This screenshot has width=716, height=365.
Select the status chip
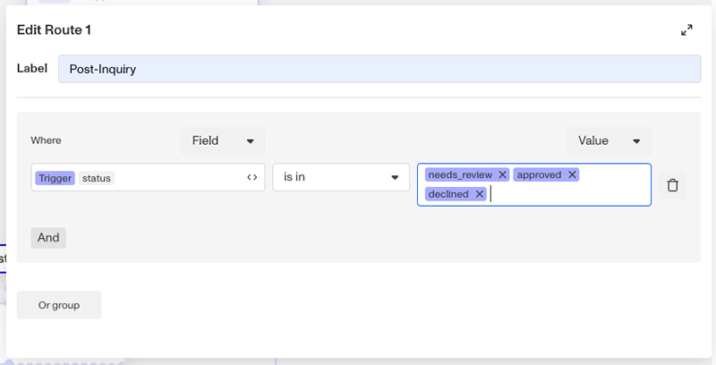(x=97, y=178)
